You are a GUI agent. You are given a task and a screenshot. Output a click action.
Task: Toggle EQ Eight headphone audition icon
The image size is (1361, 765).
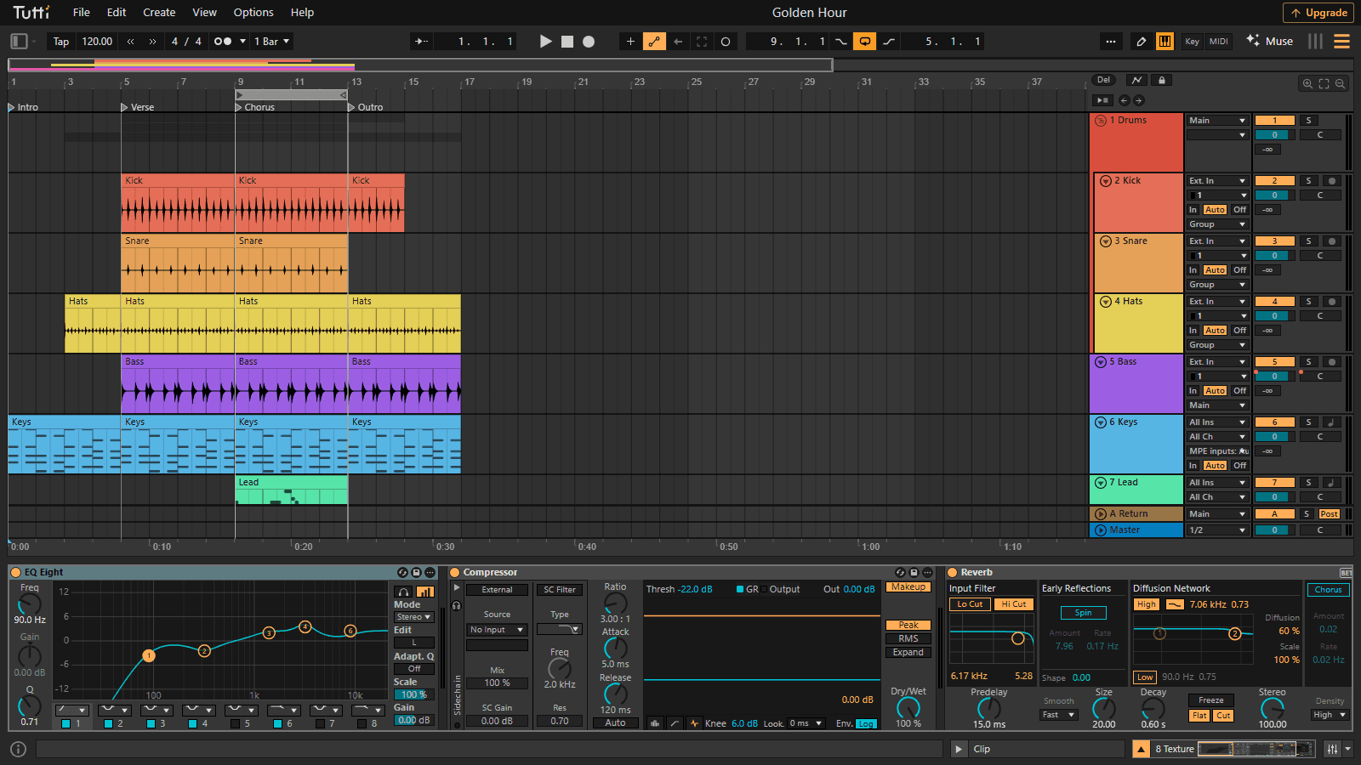click(404, 592)
